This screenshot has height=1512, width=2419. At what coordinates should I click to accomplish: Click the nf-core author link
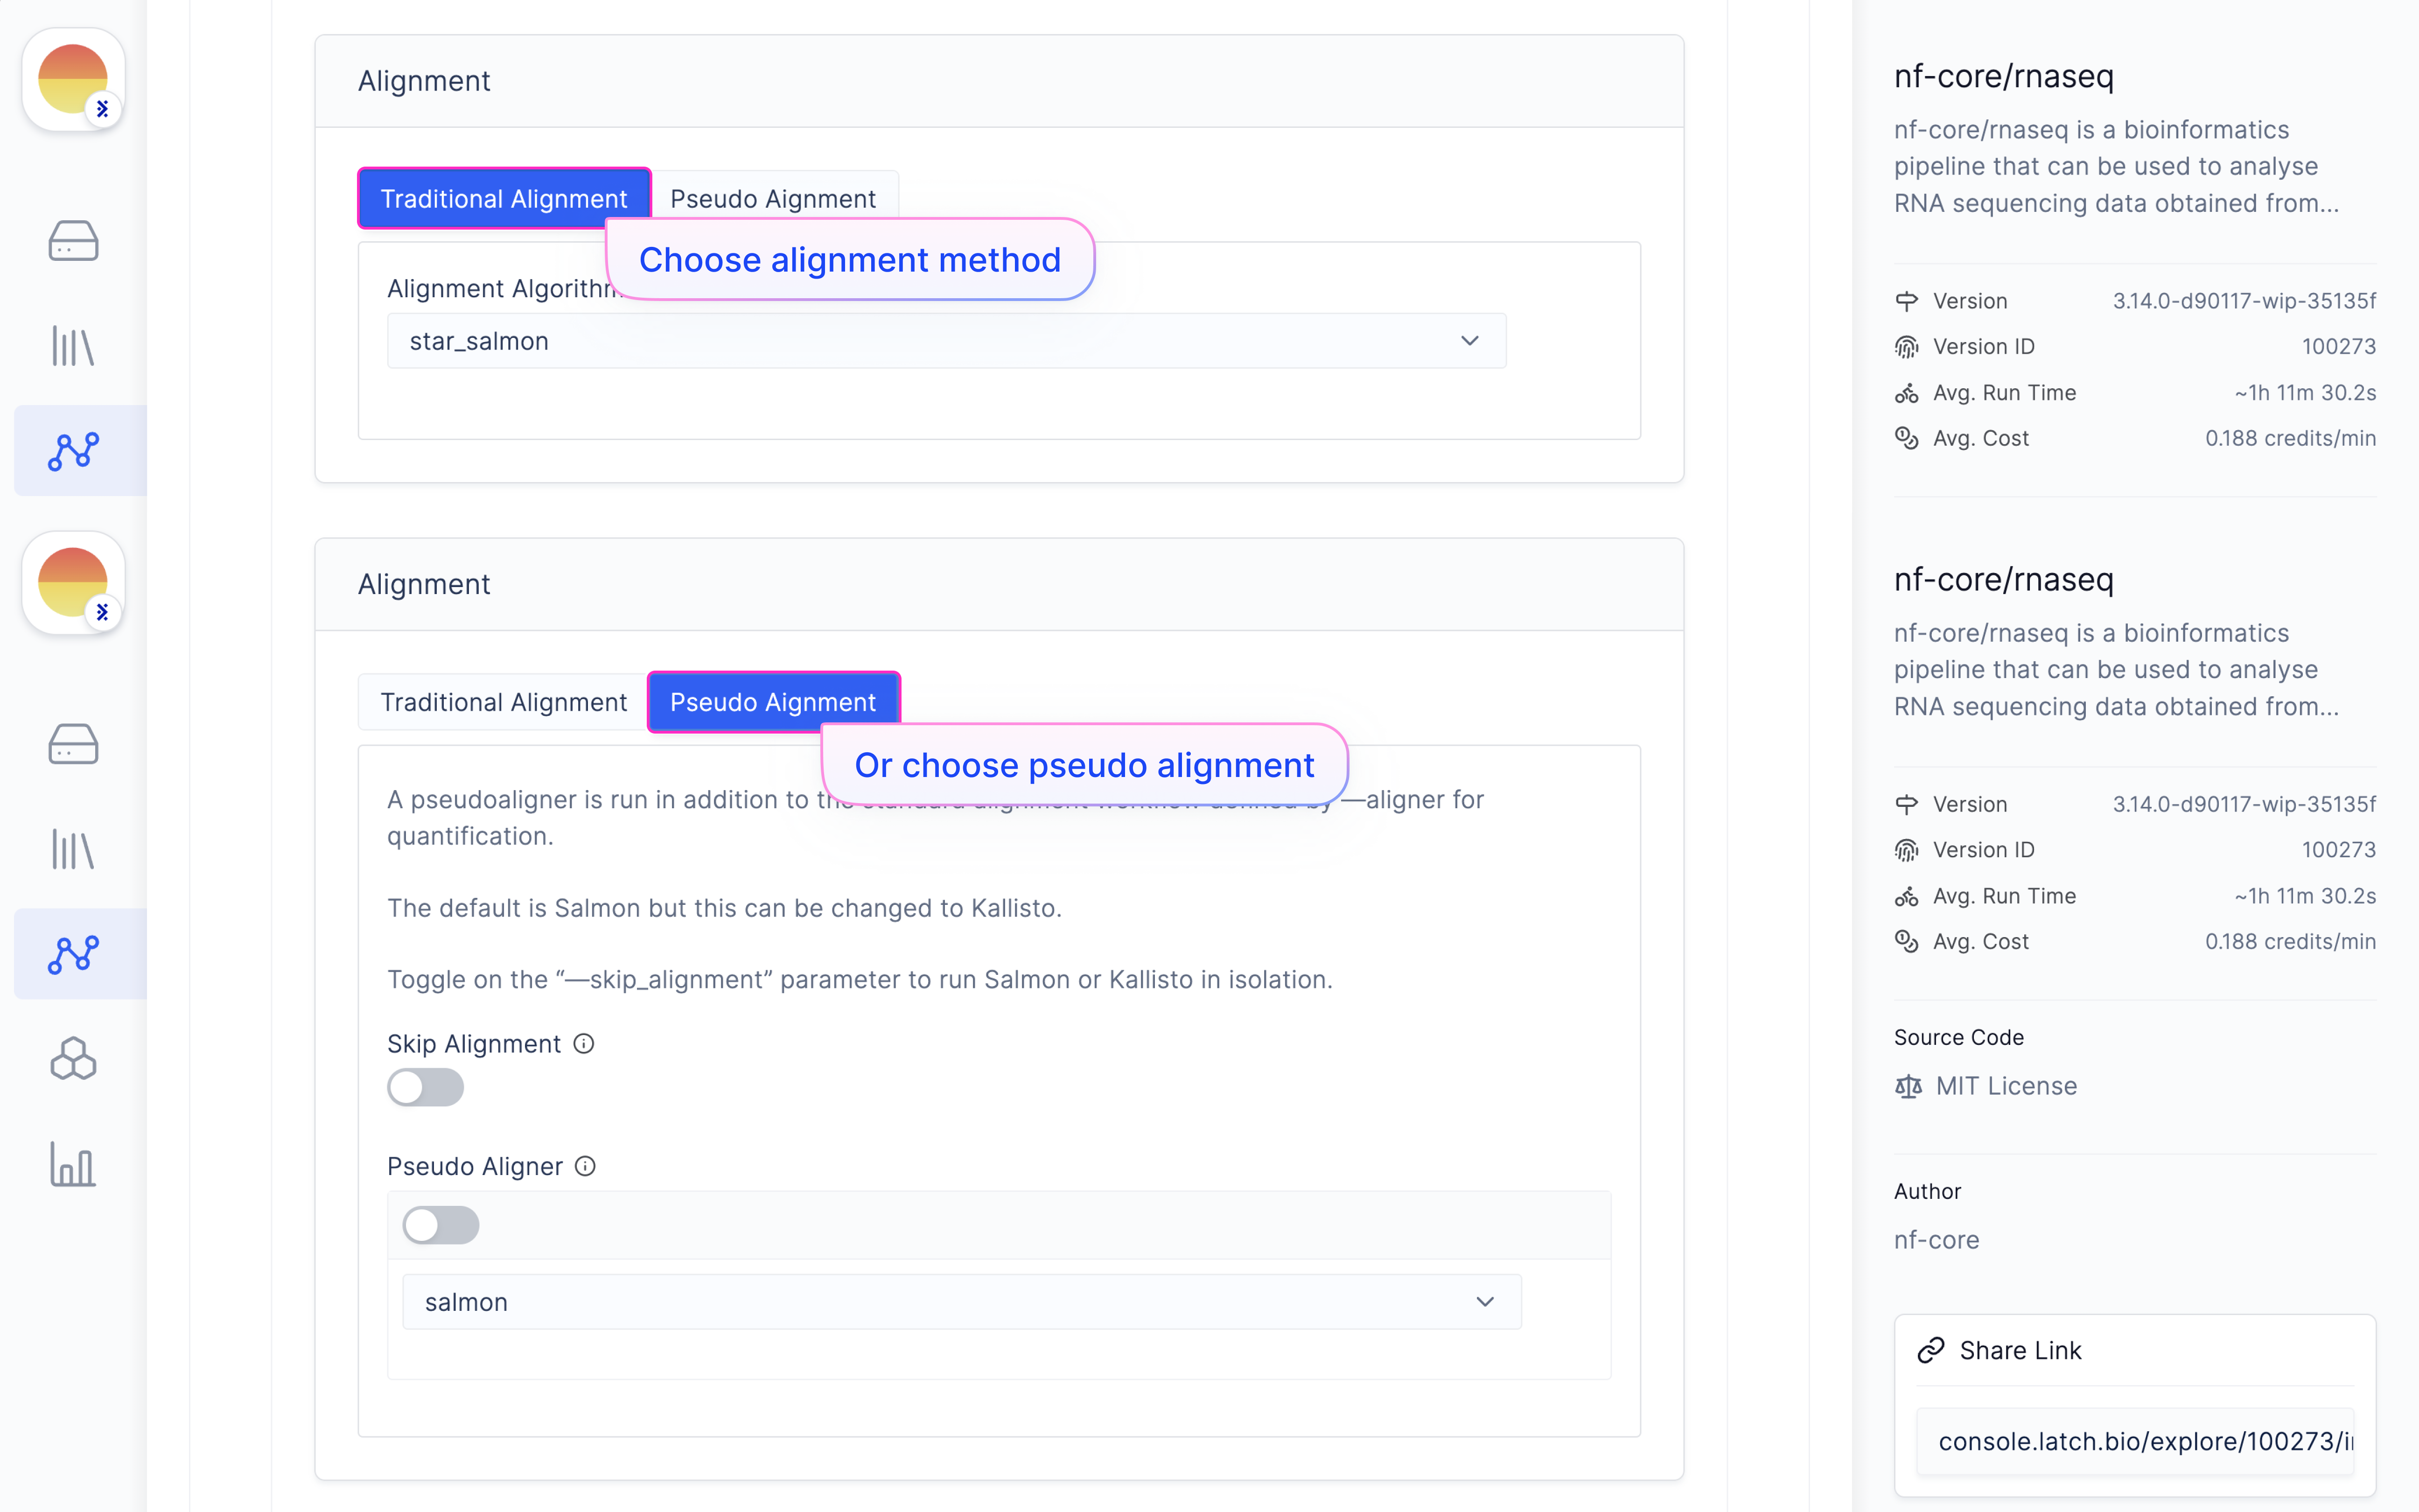tap(1936, 1240)
